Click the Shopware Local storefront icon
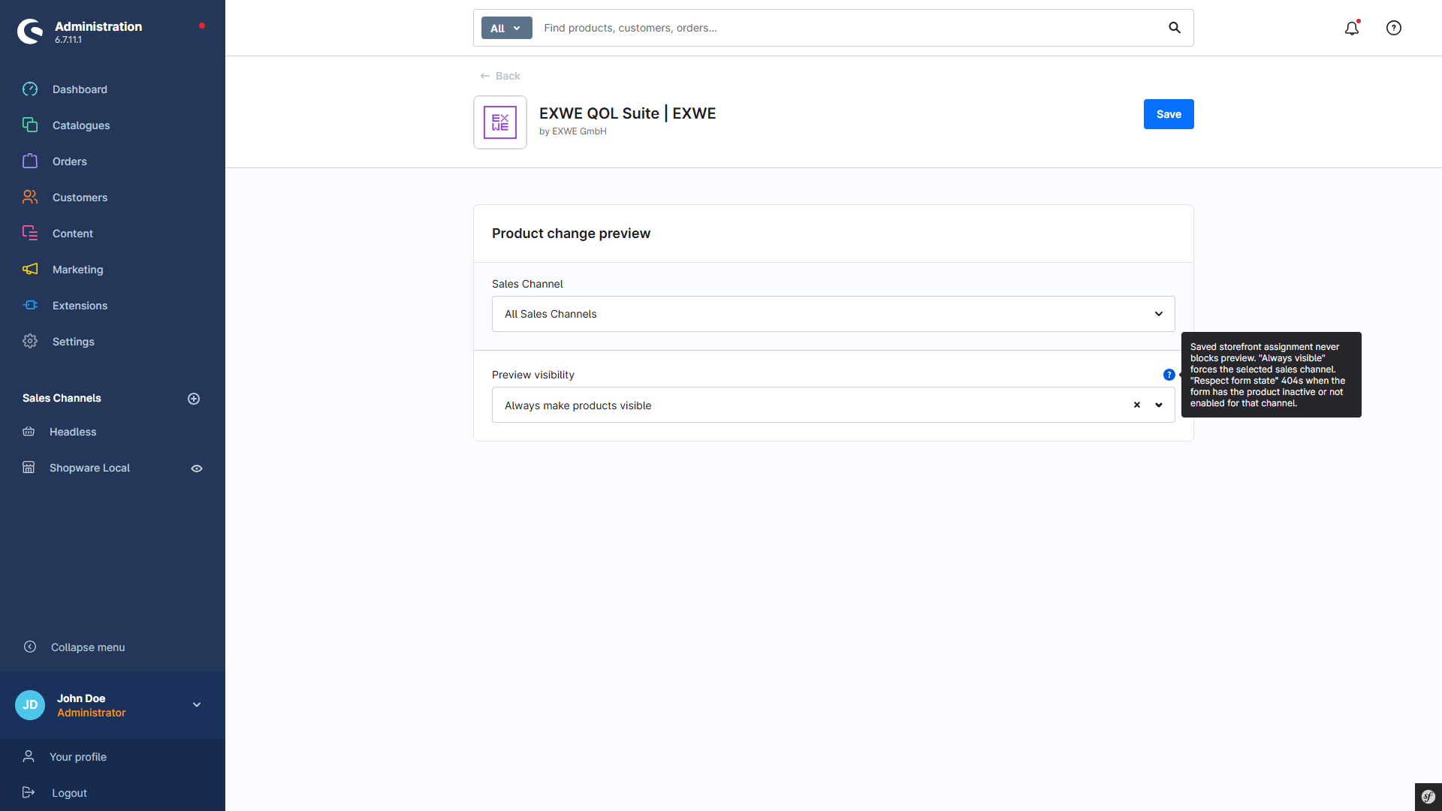 click(29, 468)
